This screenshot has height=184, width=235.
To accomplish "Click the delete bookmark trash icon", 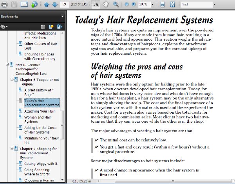I will coord(43,27).
